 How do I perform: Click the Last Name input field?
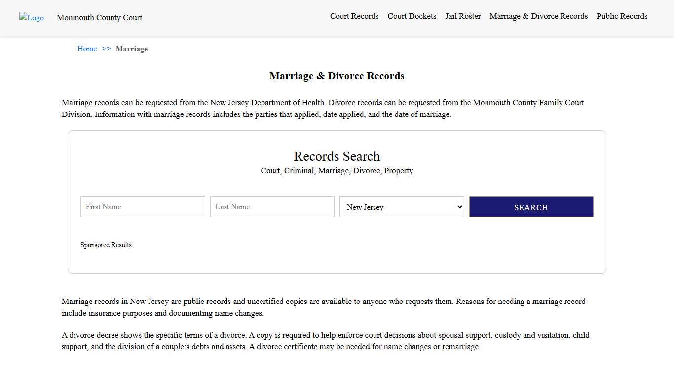272,207
